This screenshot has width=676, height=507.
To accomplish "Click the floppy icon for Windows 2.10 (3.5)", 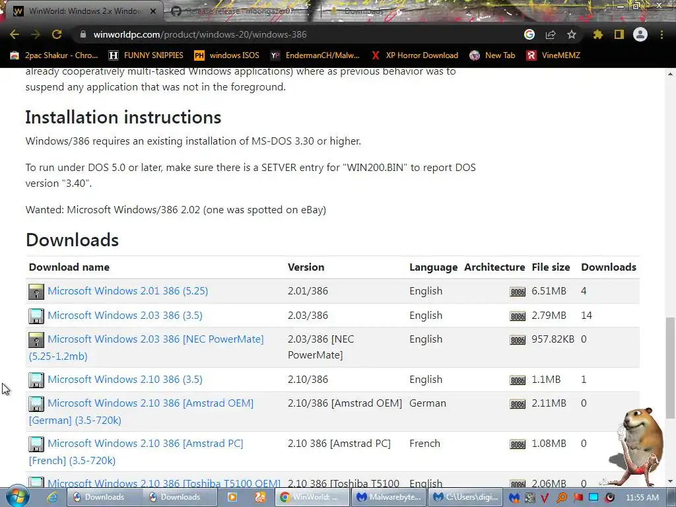I will [x=36, y=380].
